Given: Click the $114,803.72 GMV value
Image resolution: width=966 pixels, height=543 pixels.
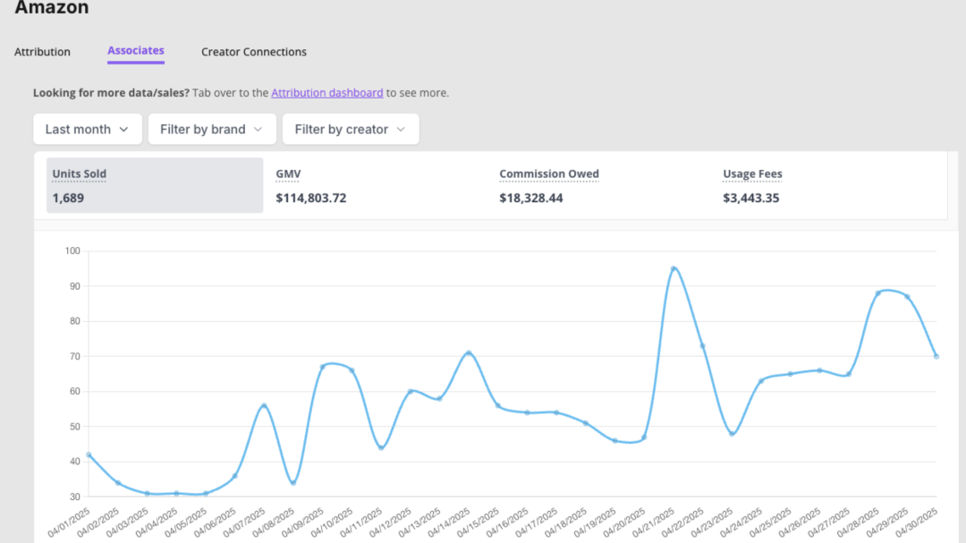Looking at the screenshot, I should [311, 198].
